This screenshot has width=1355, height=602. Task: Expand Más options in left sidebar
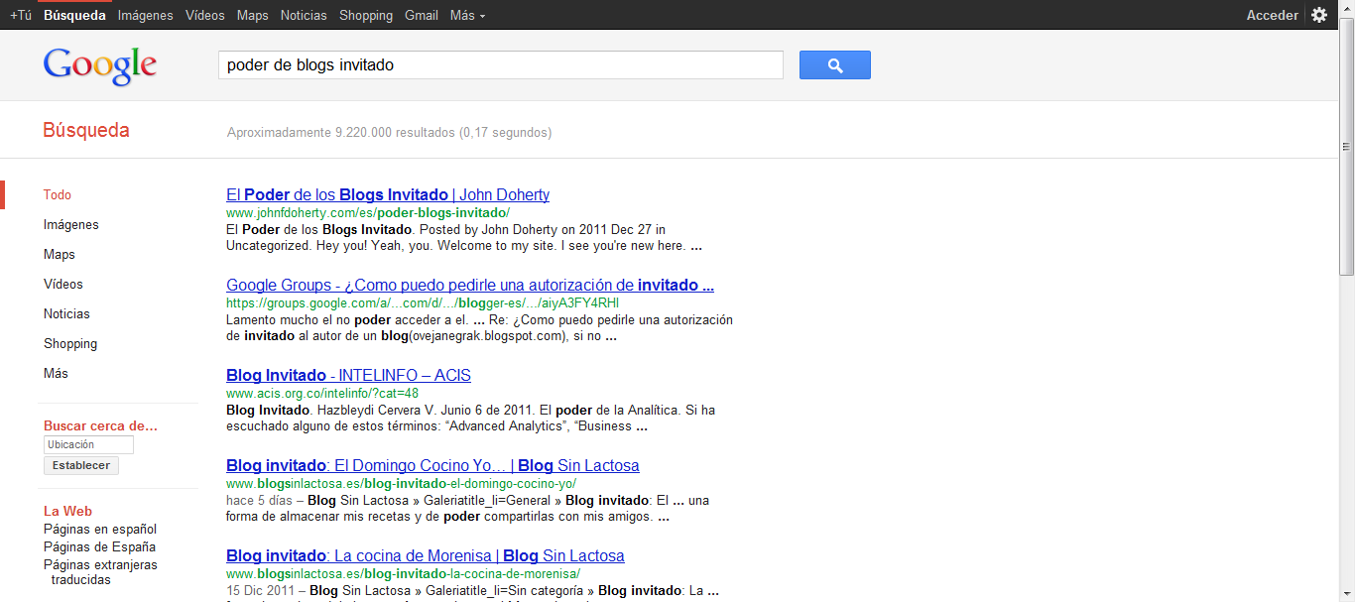click(56, 374)
